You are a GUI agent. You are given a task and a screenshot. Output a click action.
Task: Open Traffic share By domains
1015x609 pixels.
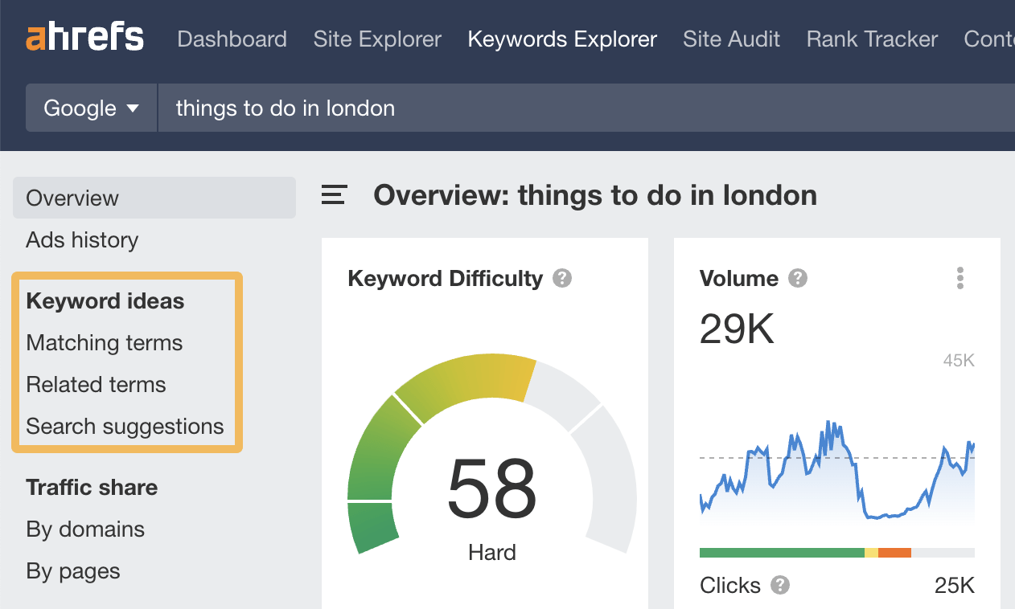point(85,529)
